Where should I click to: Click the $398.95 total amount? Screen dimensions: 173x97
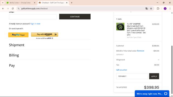[x=151, y=87]
